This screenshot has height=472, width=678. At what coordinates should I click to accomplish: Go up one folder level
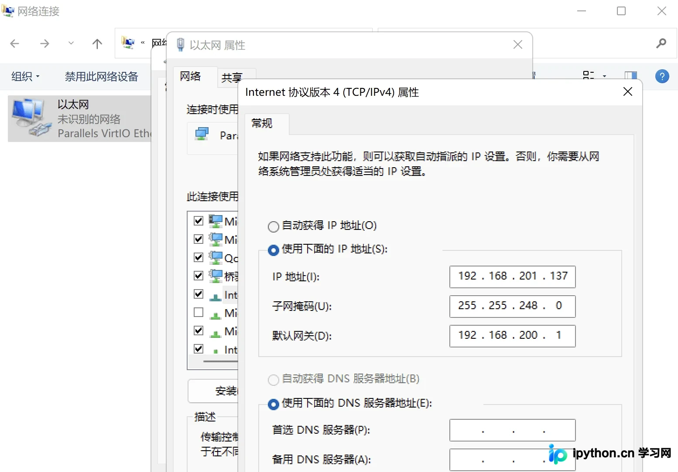[x=97, y=44]
